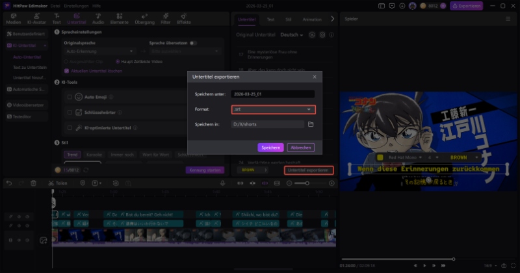Expand more tabs with the right chevron
The width and height of the screenshot is (520, 273).
coord(332,19)
